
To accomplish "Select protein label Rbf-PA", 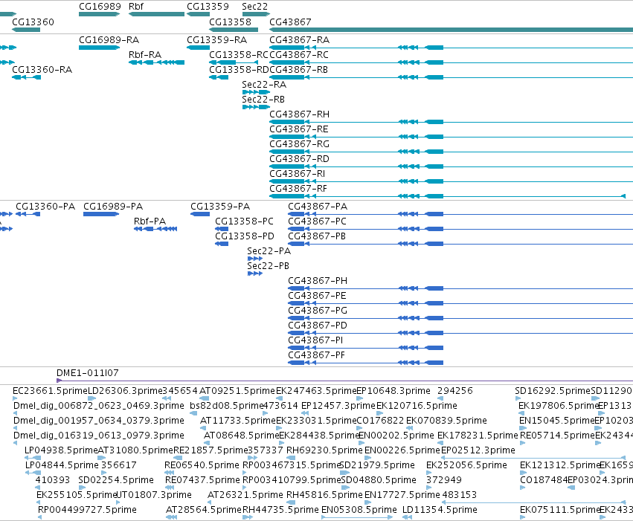I will (150, 221).
